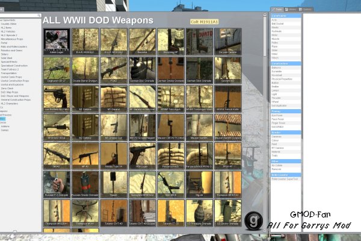Select the P08 Luger pistol icon
This screenshot has height=241, width=361.
tap(142, 156)
